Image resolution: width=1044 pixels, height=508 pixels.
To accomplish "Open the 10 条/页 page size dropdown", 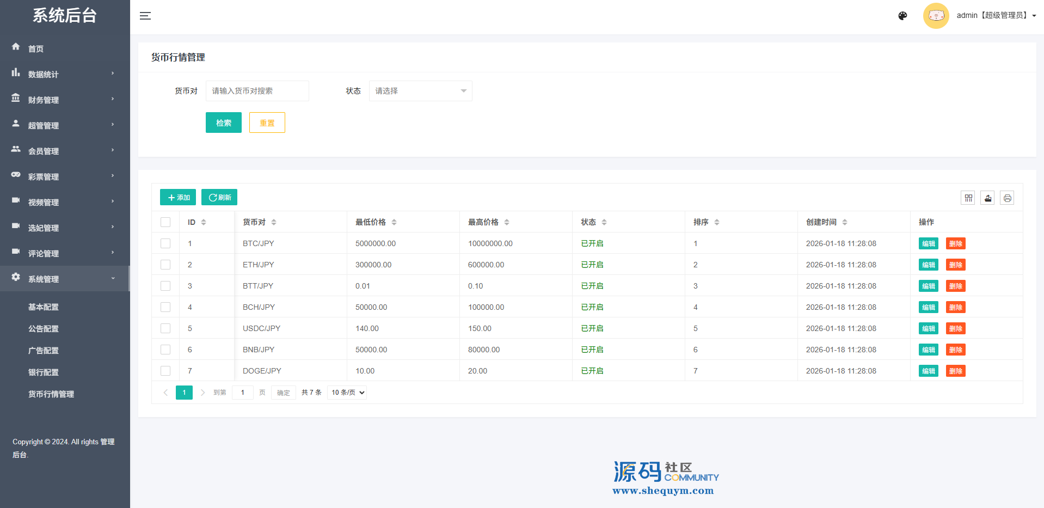I will (x=347, y=393).
